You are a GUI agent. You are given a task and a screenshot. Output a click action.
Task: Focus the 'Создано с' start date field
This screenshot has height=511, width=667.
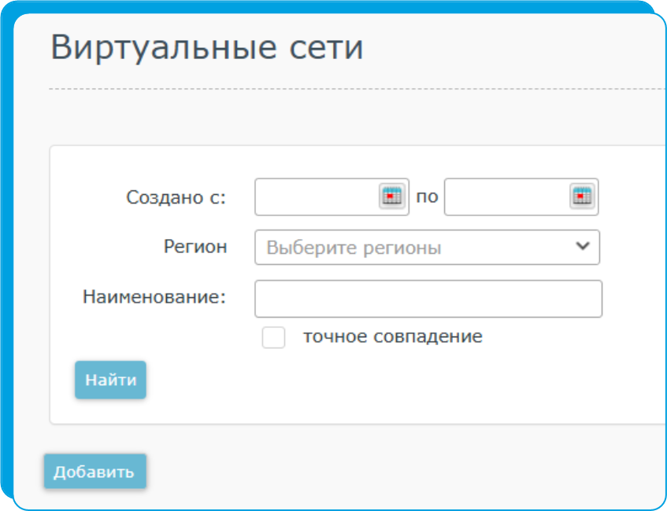[317, 197]
